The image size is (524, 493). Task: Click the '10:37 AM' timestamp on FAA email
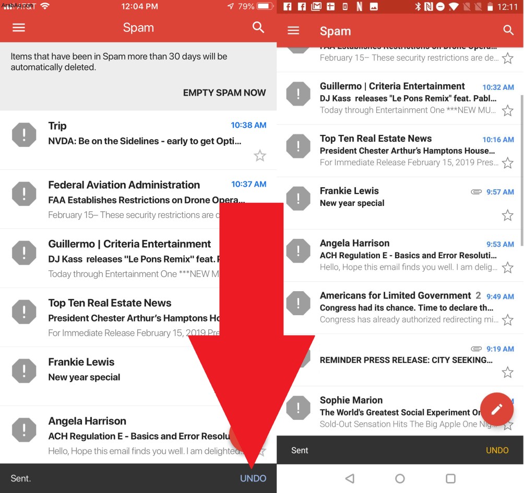(248, 184)
